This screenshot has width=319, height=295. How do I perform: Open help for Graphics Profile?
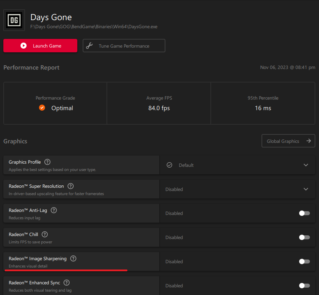47,162
